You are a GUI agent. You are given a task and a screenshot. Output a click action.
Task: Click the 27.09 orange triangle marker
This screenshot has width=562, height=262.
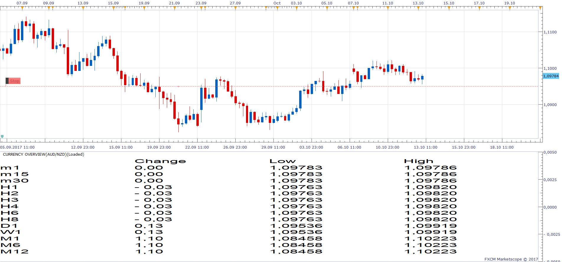(235, 8)
